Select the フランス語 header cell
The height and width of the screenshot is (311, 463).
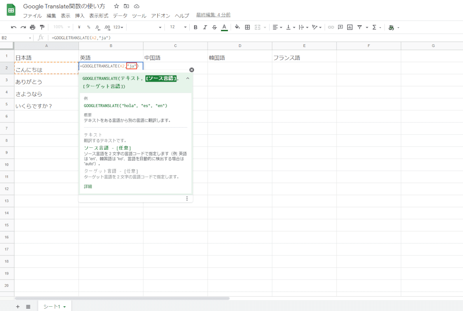pos(304,56)
